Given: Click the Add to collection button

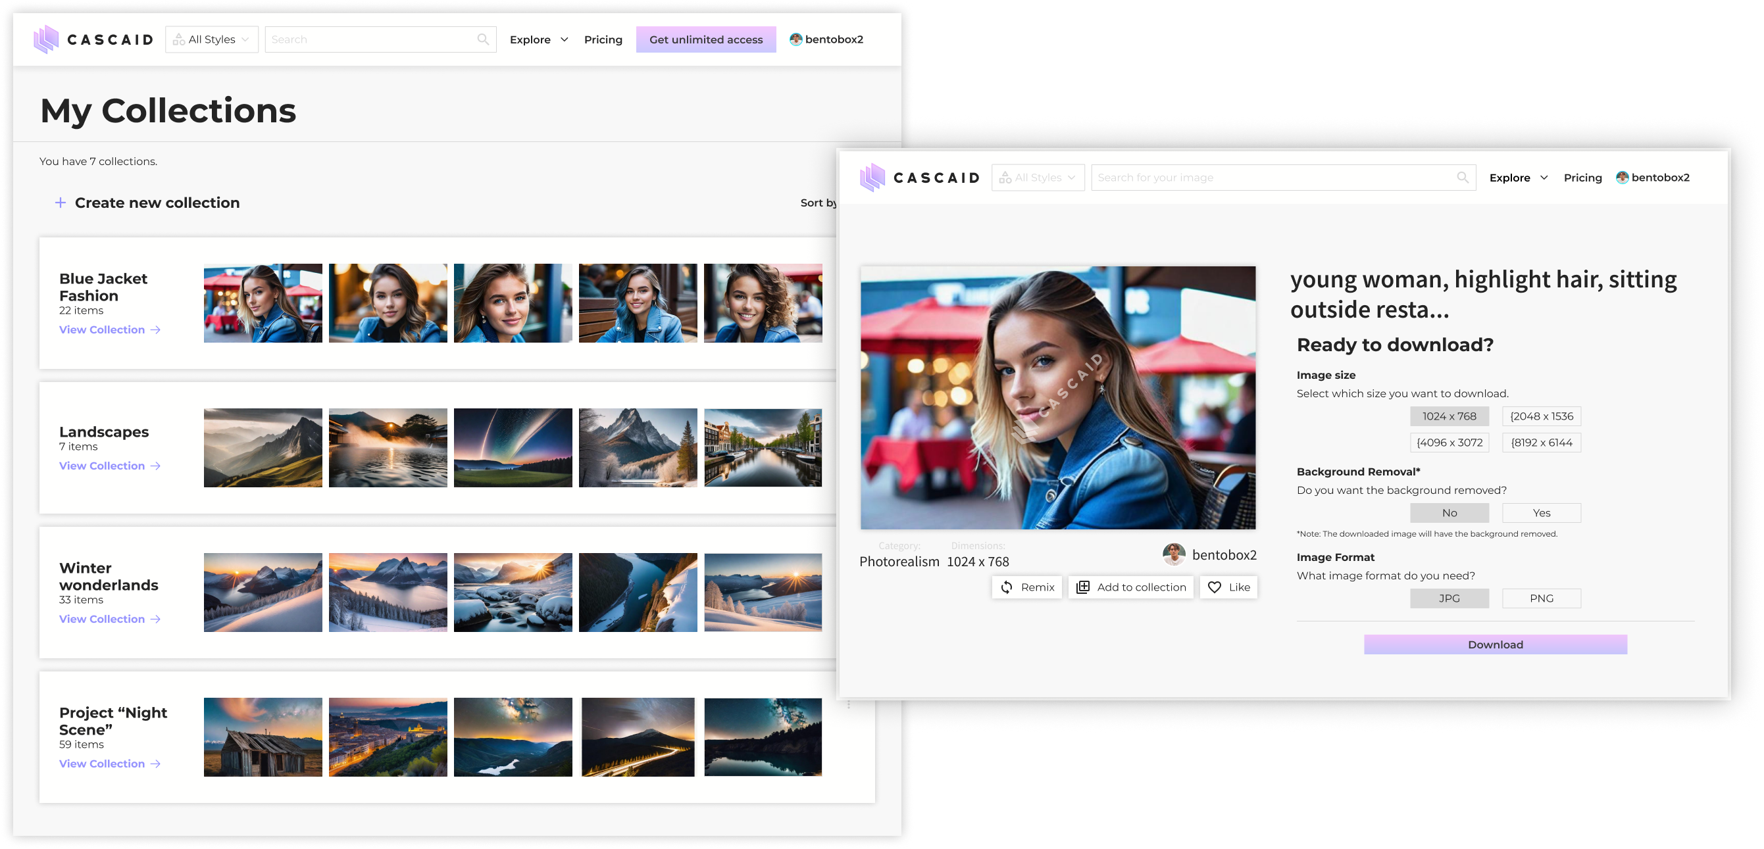Looking at the screenshot, I should pos(1130,587).
